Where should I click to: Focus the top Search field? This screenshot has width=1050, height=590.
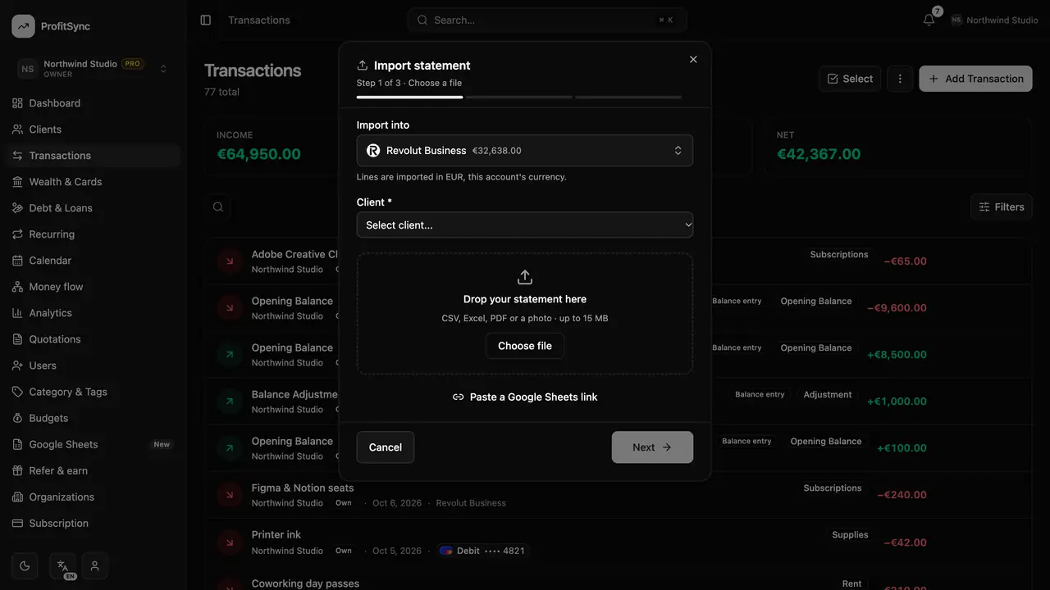tap(546, 20)
